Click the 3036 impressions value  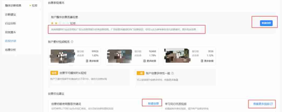210,51
